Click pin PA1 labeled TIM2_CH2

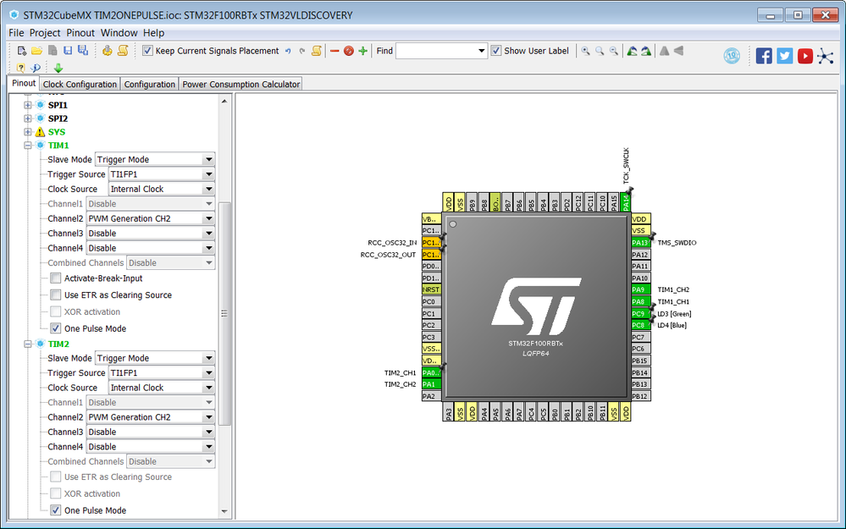pyautogui.click(x=431, y=384)
